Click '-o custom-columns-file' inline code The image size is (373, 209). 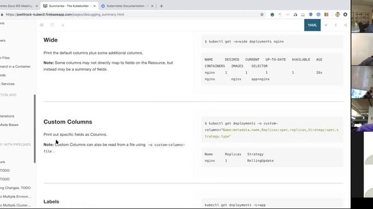114,148
